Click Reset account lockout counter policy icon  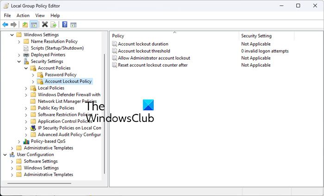click(x=114, y=65)
